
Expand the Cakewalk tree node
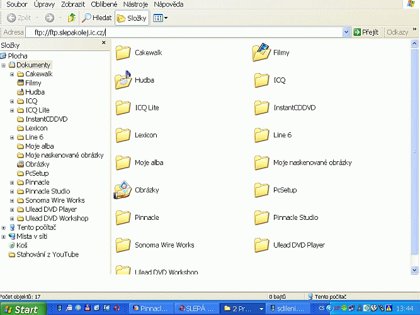[12, 74]
